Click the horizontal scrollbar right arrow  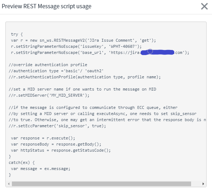203,184
